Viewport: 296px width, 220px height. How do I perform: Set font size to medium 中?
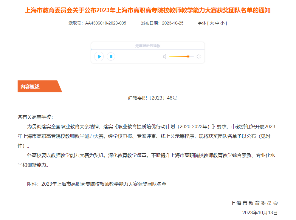(217, 23)
